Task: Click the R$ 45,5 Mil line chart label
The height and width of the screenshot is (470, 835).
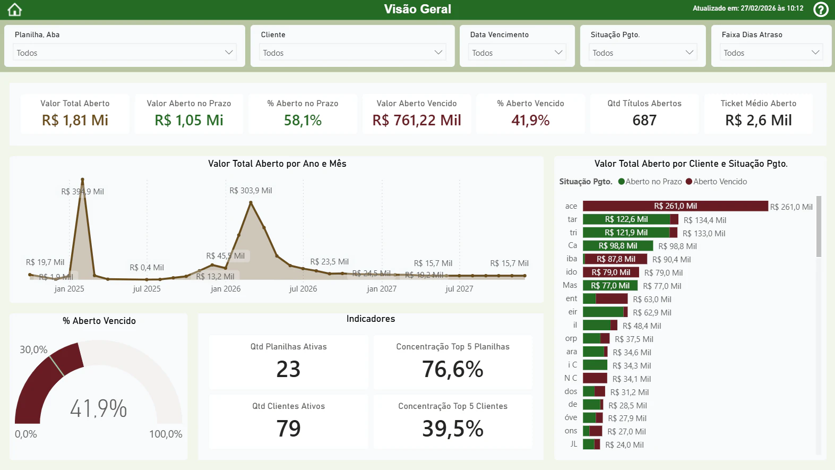Action: pyautogui.click(x=226, y=256)
